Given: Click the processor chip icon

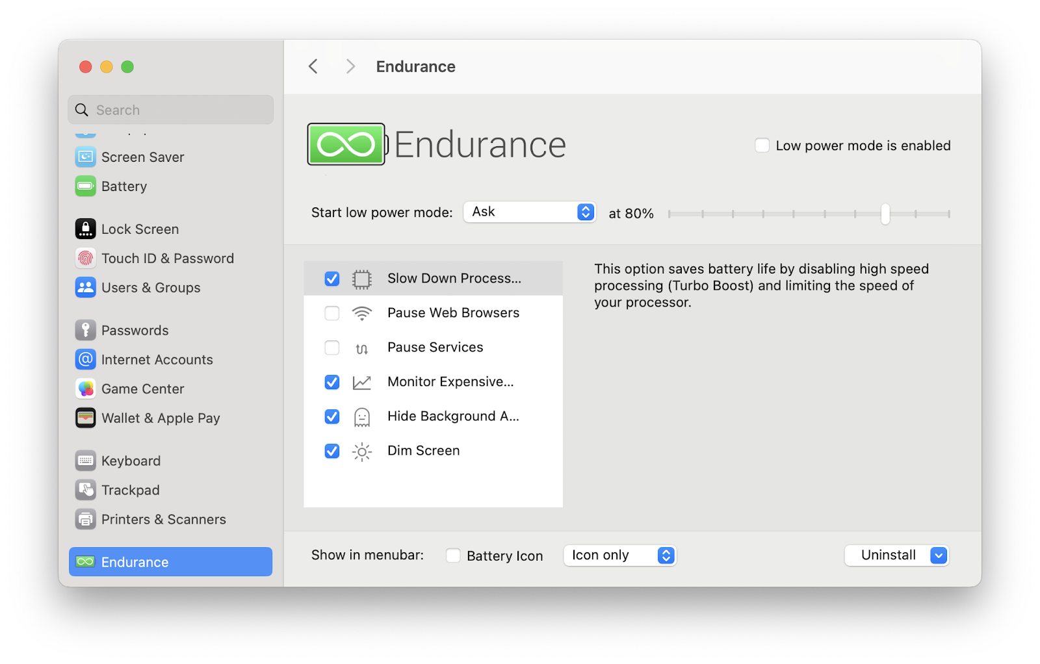Looking at the screenshot, I should click(x=362, y=279).
